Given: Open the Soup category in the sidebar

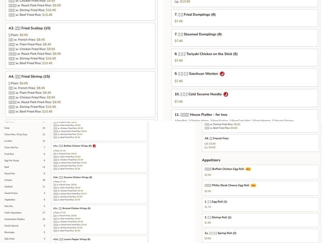Looking at the screenshot, I should coord(7,128).
